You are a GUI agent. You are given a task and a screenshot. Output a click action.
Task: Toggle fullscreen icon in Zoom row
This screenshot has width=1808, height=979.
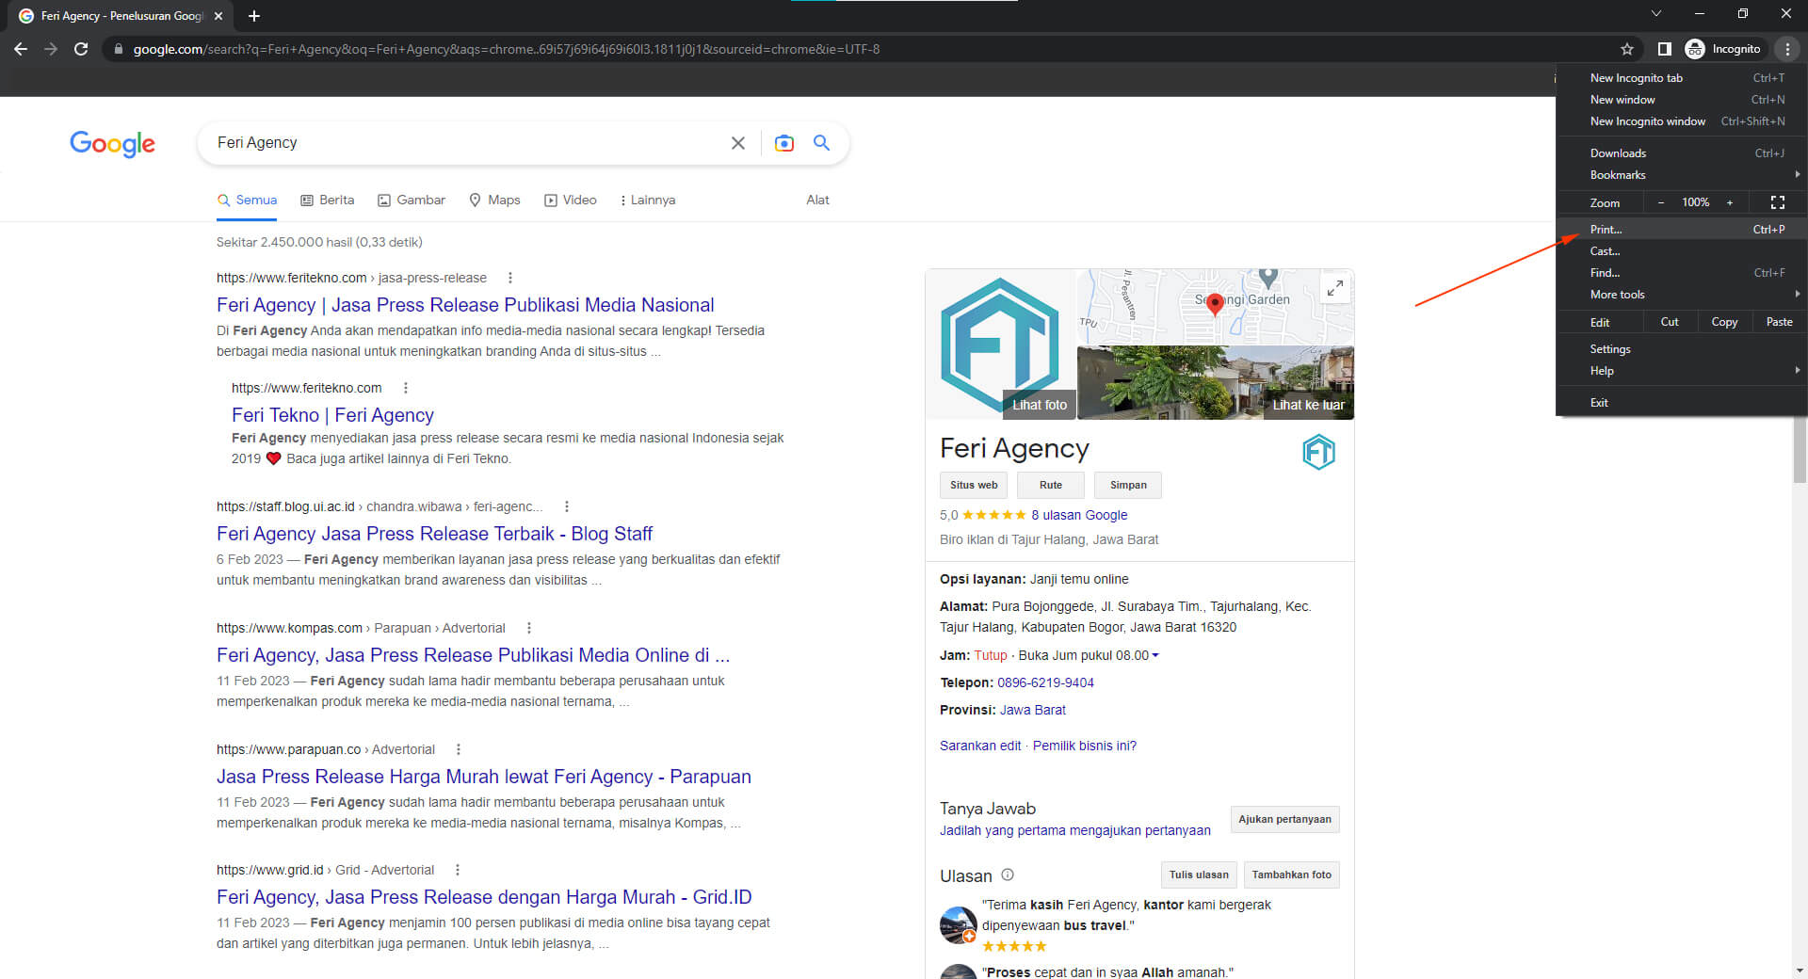point(1778,202)
